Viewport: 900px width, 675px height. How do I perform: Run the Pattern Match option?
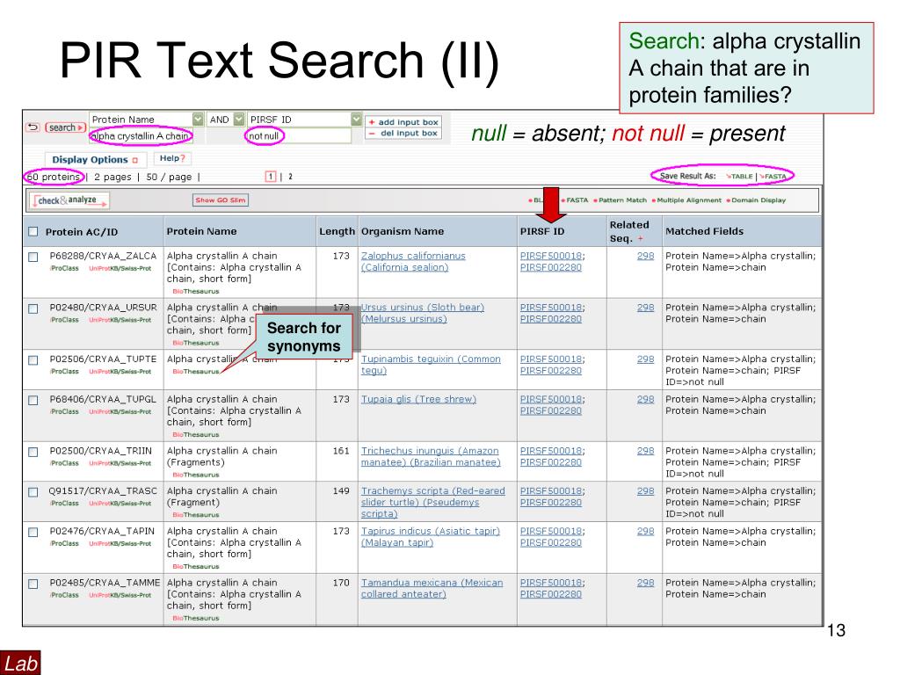(x=620, y=200)
